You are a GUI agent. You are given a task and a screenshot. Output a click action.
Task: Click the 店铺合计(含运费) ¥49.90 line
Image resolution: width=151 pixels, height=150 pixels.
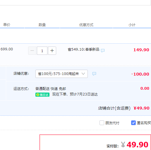tap(124, 108)
